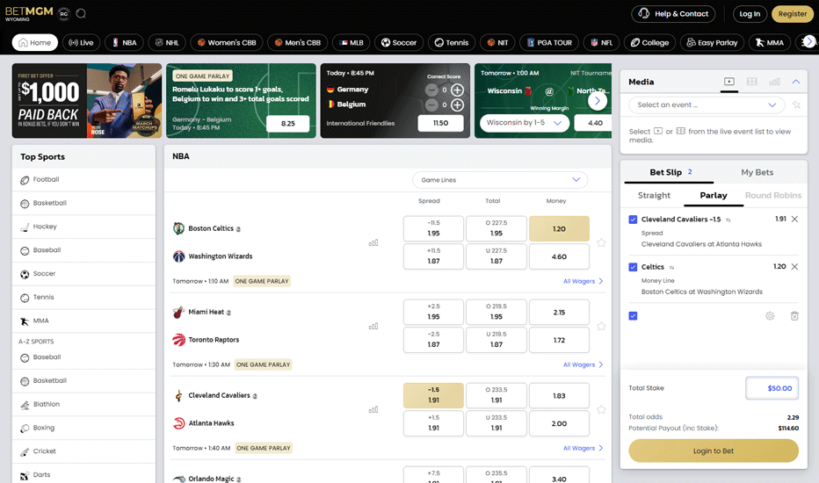Open bet slip settings gear
819x483 pixels.
click(770, 316)
